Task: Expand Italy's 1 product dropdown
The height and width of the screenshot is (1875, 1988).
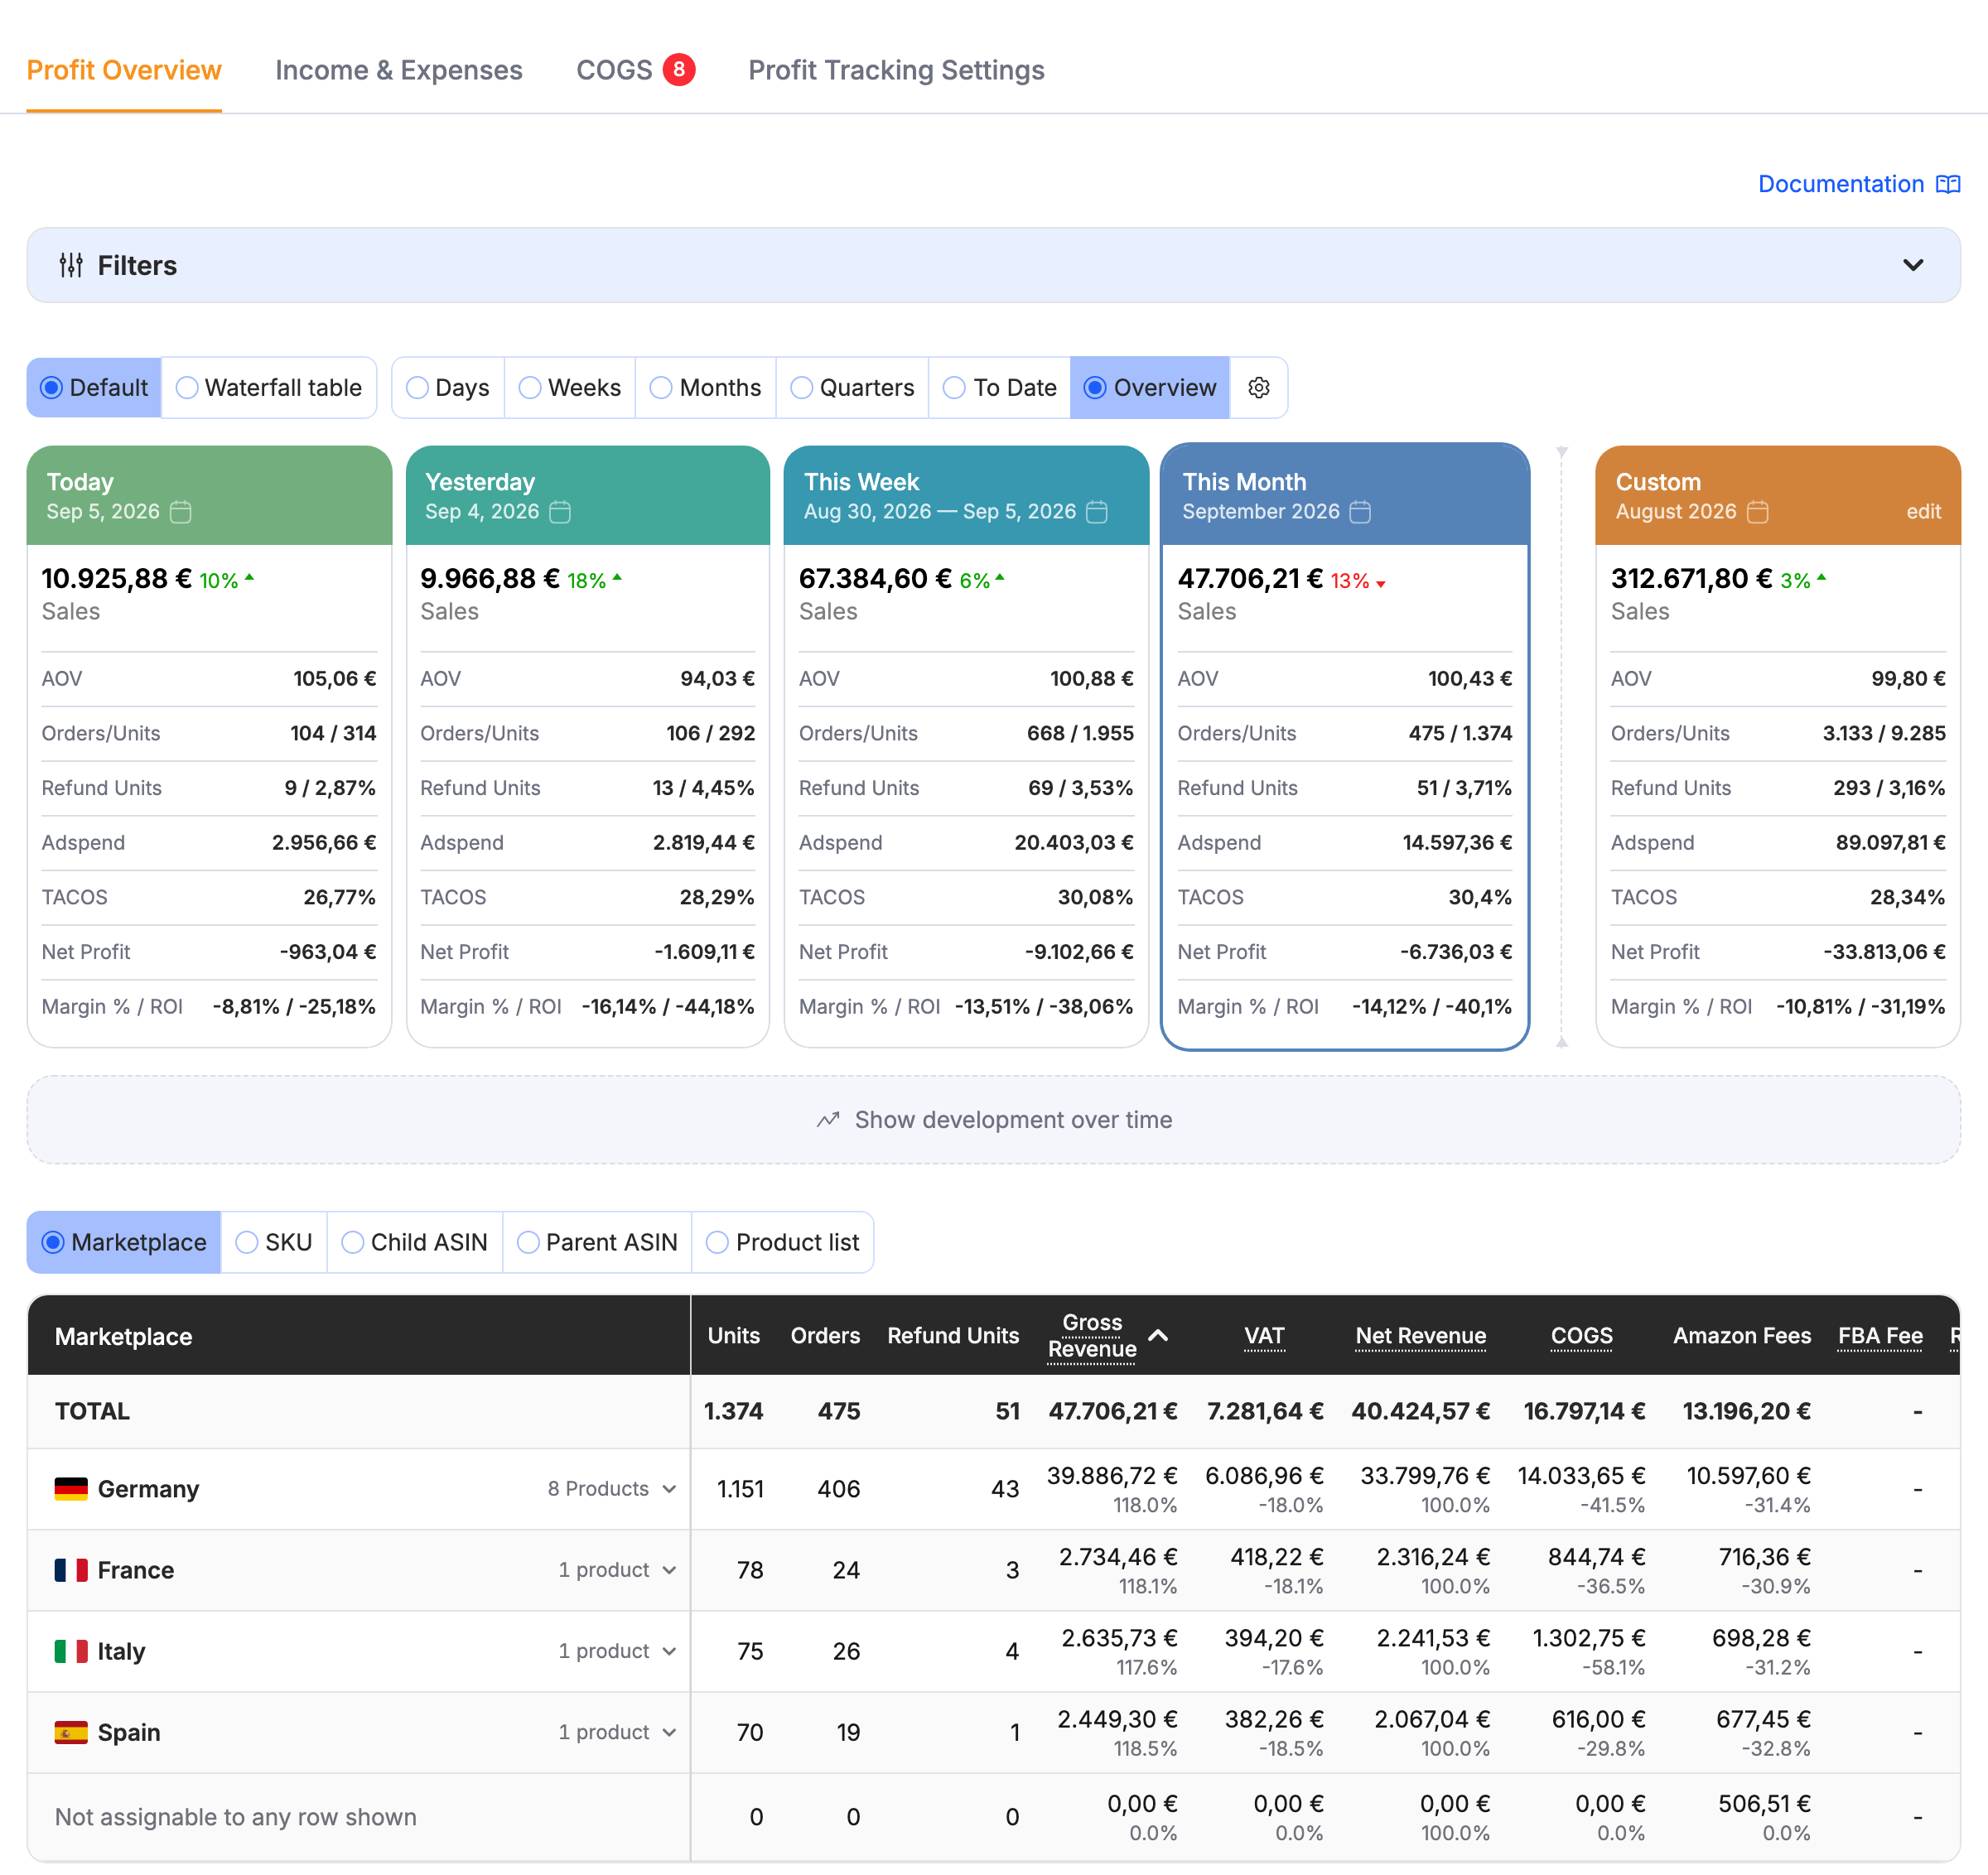Action: (618, 1651)
